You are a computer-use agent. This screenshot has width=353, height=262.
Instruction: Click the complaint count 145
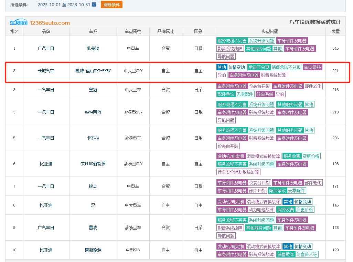[x=335, y=205]
